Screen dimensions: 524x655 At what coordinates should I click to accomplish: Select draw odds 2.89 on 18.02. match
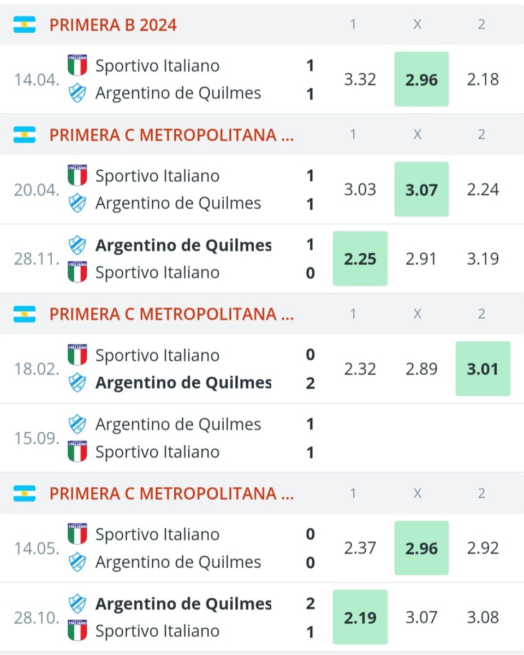pos(421,369)
